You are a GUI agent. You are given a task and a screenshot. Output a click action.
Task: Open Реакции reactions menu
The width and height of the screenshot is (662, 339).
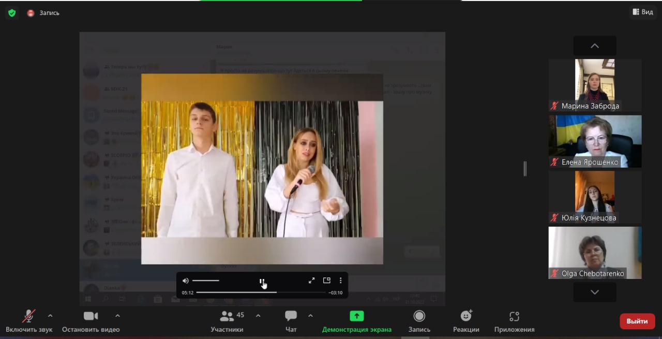466,316
